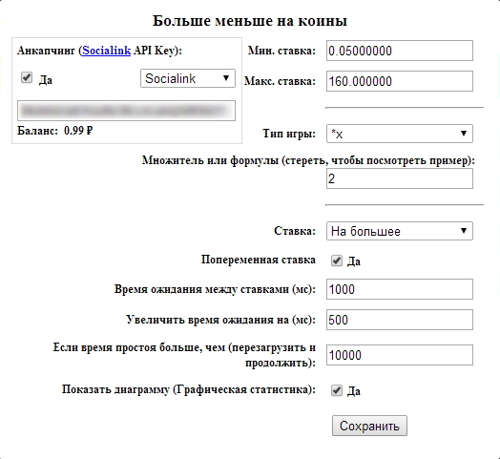The image size is (500, 459).
Task: Click the Ставка dropdown arrow
Action: tap(464, 231)
